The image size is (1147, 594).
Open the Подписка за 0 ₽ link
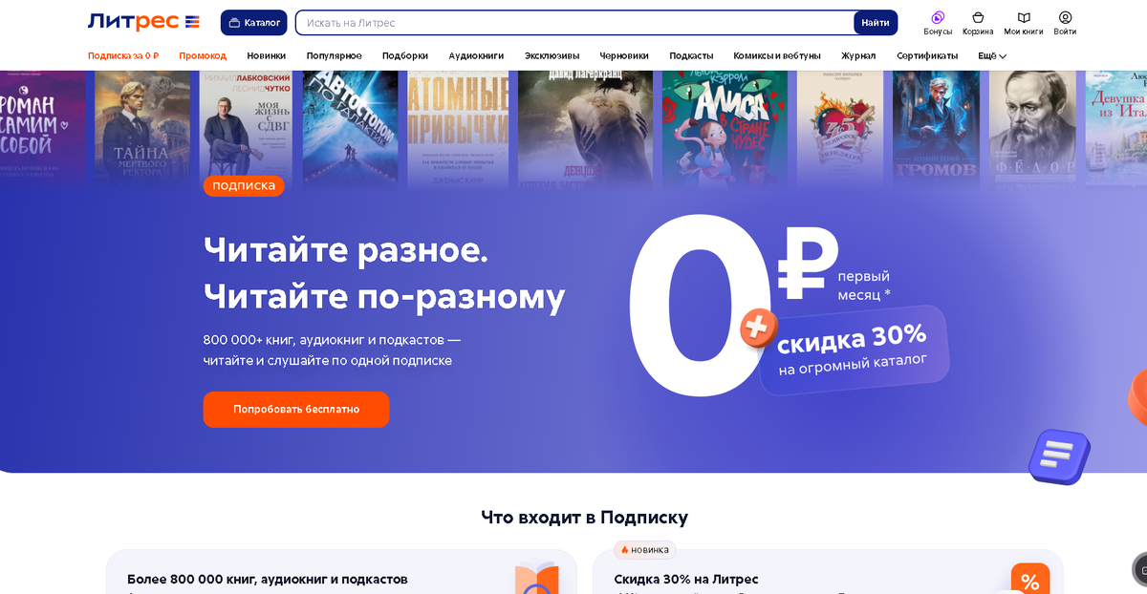[x=123, y=55]
